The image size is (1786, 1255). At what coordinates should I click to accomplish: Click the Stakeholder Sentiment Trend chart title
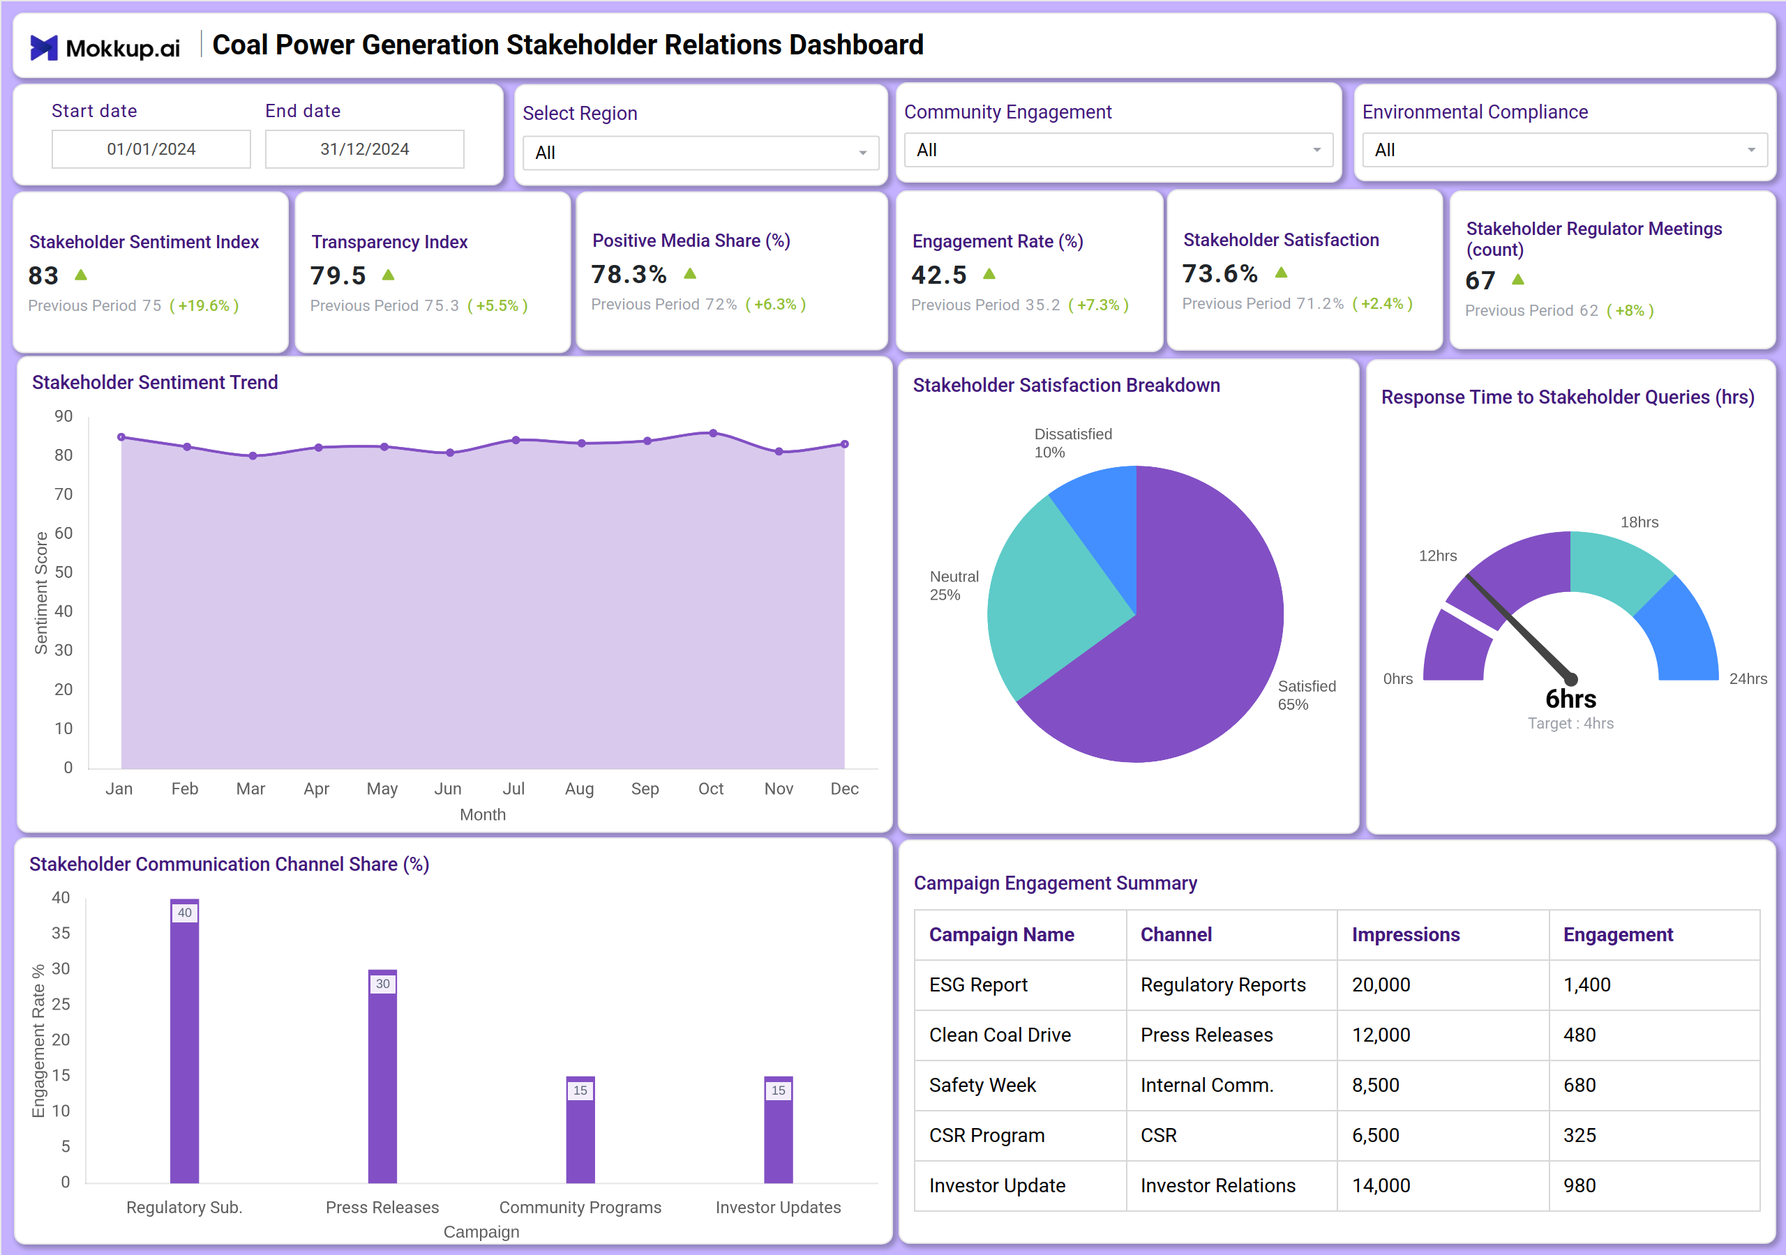(155, 383)
